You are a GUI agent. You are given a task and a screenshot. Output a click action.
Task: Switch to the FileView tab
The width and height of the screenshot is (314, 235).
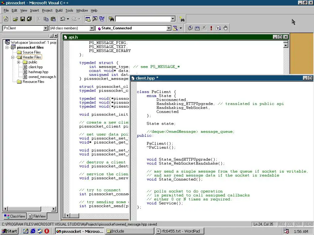(37, 216)
